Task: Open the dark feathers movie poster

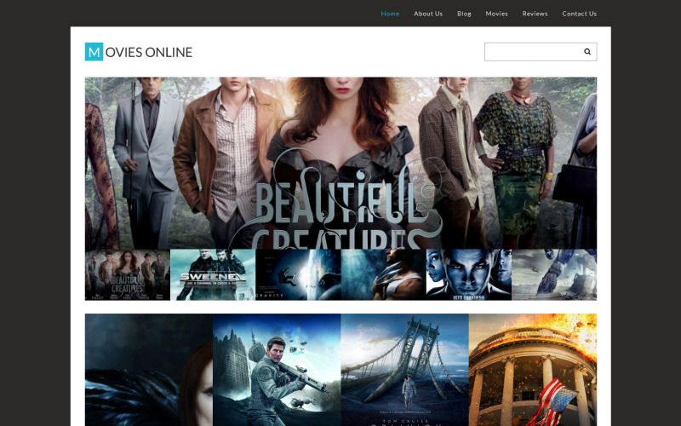Action: pos(149,370)
